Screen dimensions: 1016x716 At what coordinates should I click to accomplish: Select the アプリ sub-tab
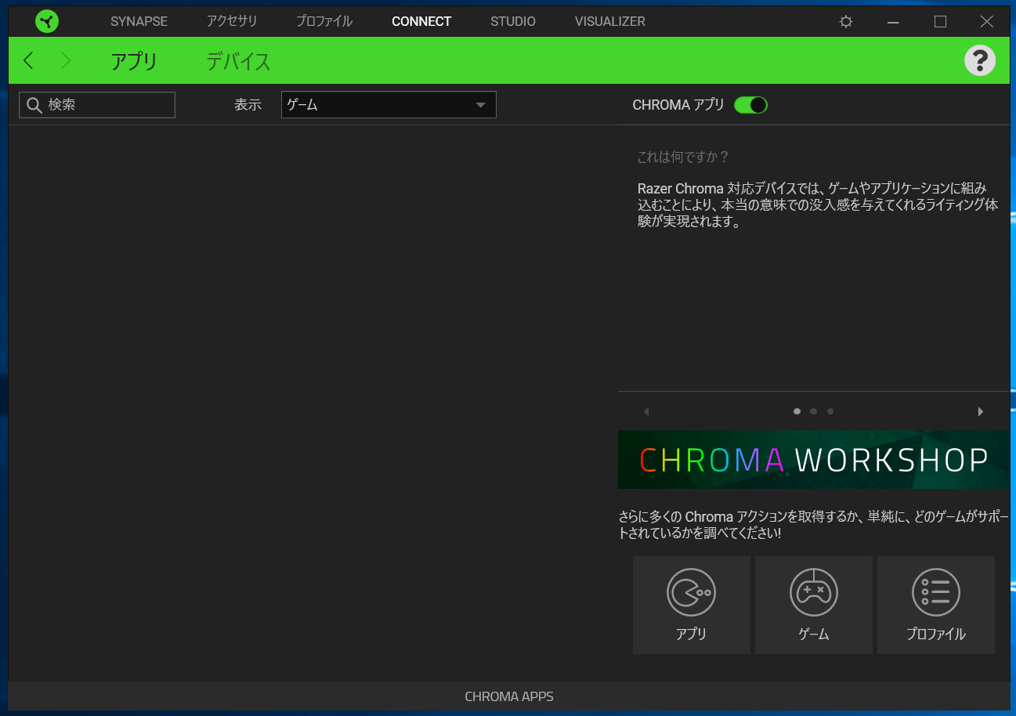pos(134,61)
